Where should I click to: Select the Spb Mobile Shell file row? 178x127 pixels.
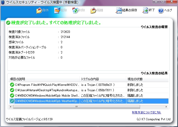pos(88,95)
